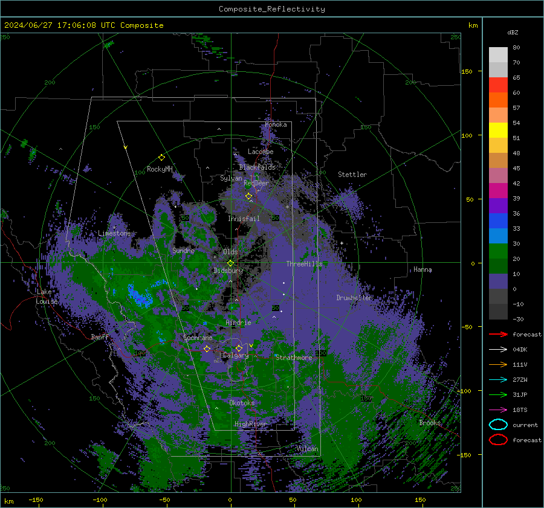Click the magenta 18TS arrow in legend
The height and width of the screenshot is (508, 544).
click(x=498, y=410)
